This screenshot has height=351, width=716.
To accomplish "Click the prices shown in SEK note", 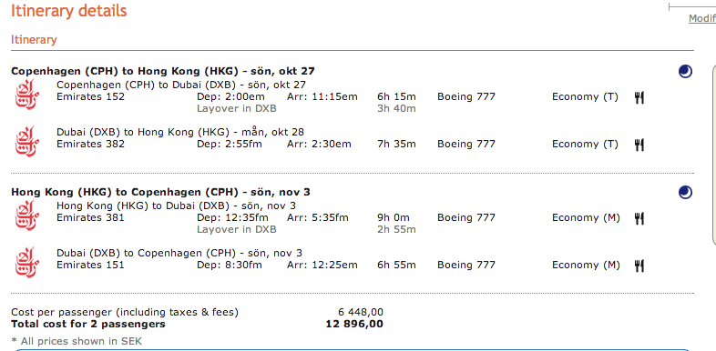I will point(77,341).
